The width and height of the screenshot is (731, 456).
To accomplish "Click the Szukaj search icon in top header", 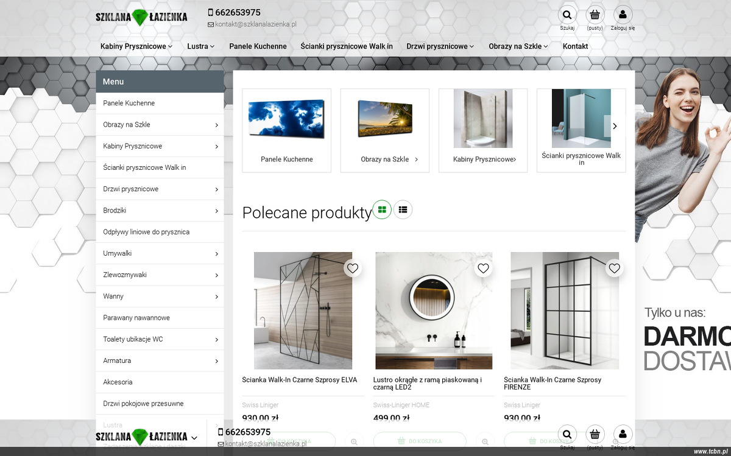I will pyautogui.click(x=567, y=15).
